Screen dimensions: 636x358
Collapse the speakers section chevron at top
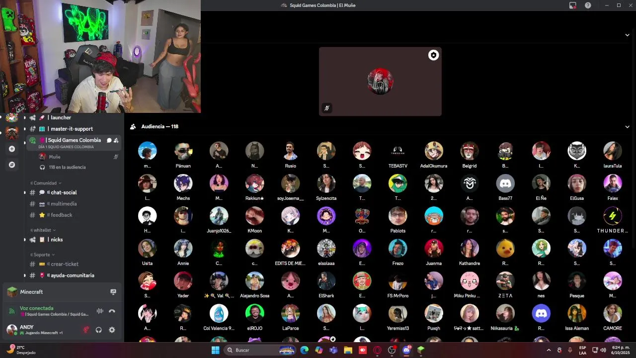pos(628,35)
